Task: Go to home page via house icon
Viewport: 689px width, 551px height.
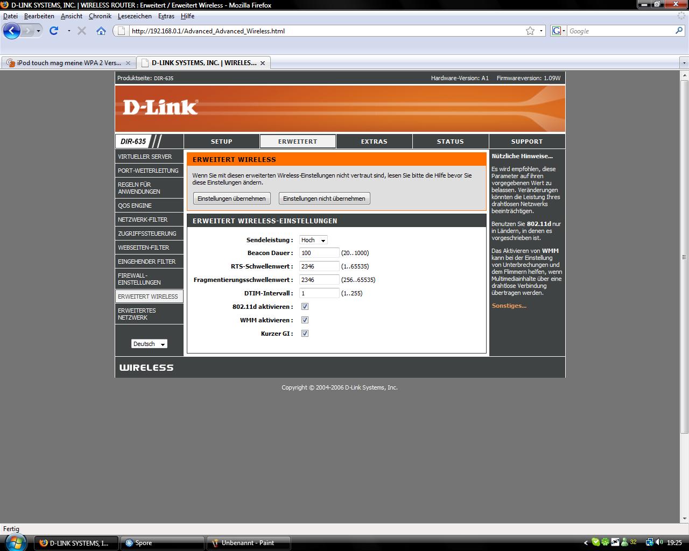Action: [101, 31]
